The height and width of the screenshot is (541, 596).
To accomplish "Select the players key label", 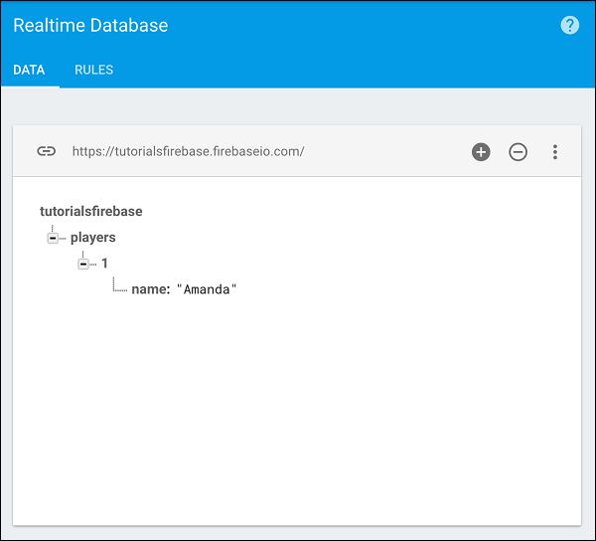I will coord(93,238).
